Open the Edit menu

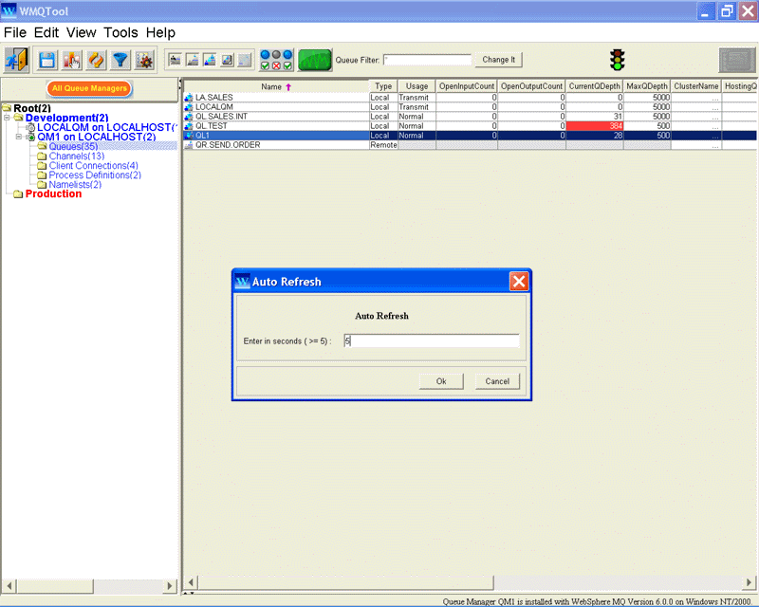[x=46, y=33]
